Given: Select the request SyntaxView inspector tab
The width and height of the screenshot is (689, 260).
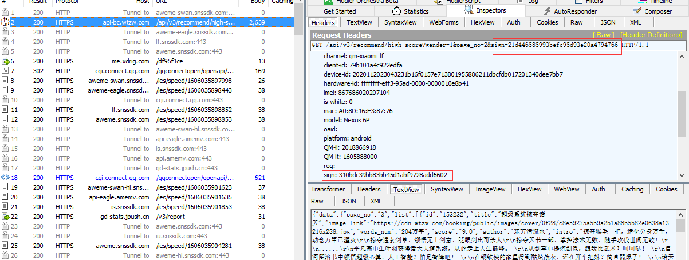Looking at the screenshot, I should [x=401, y=22].
